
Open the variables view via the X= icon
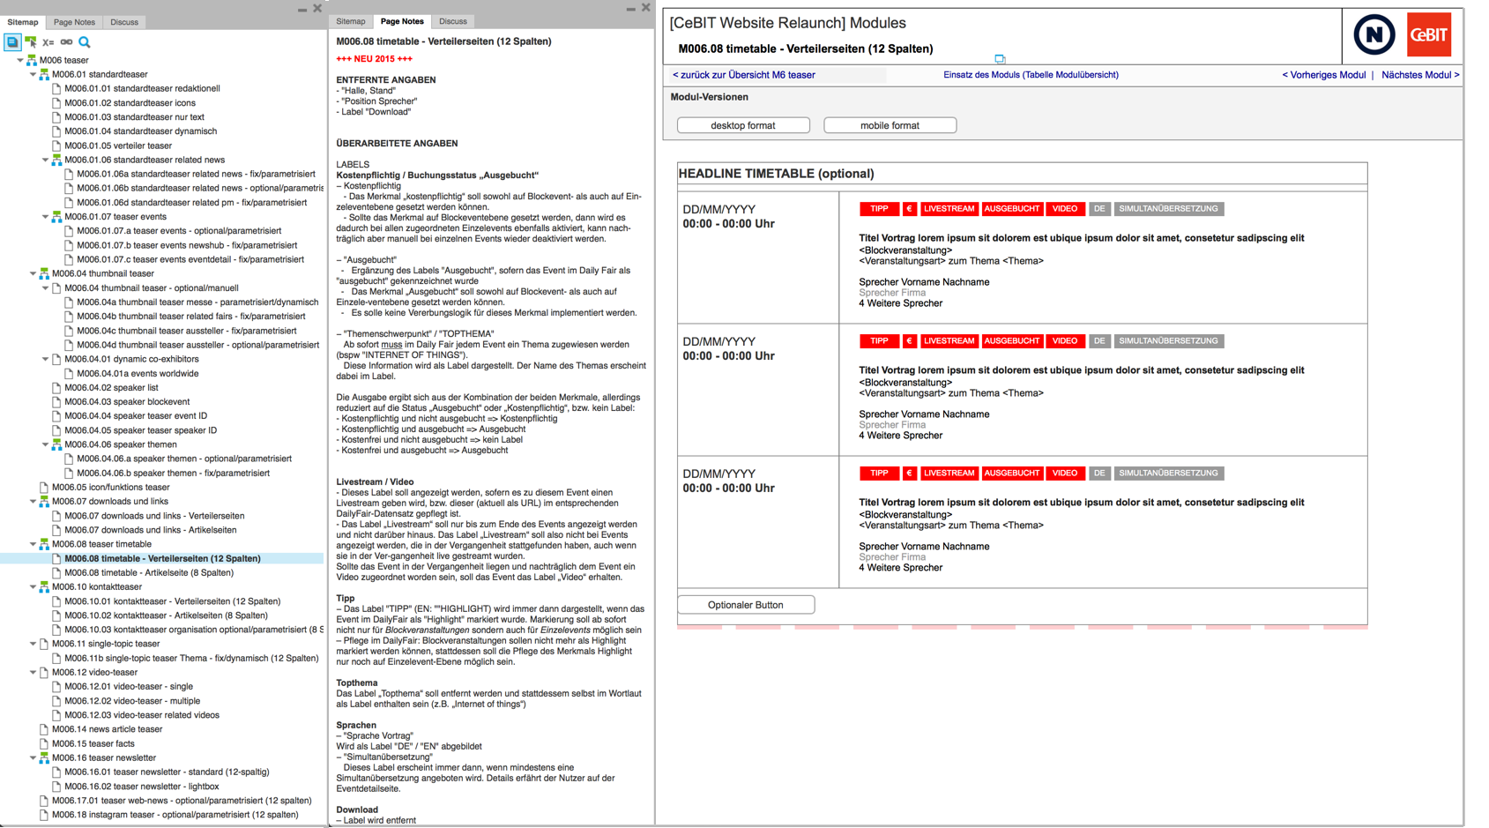(48, 42)
